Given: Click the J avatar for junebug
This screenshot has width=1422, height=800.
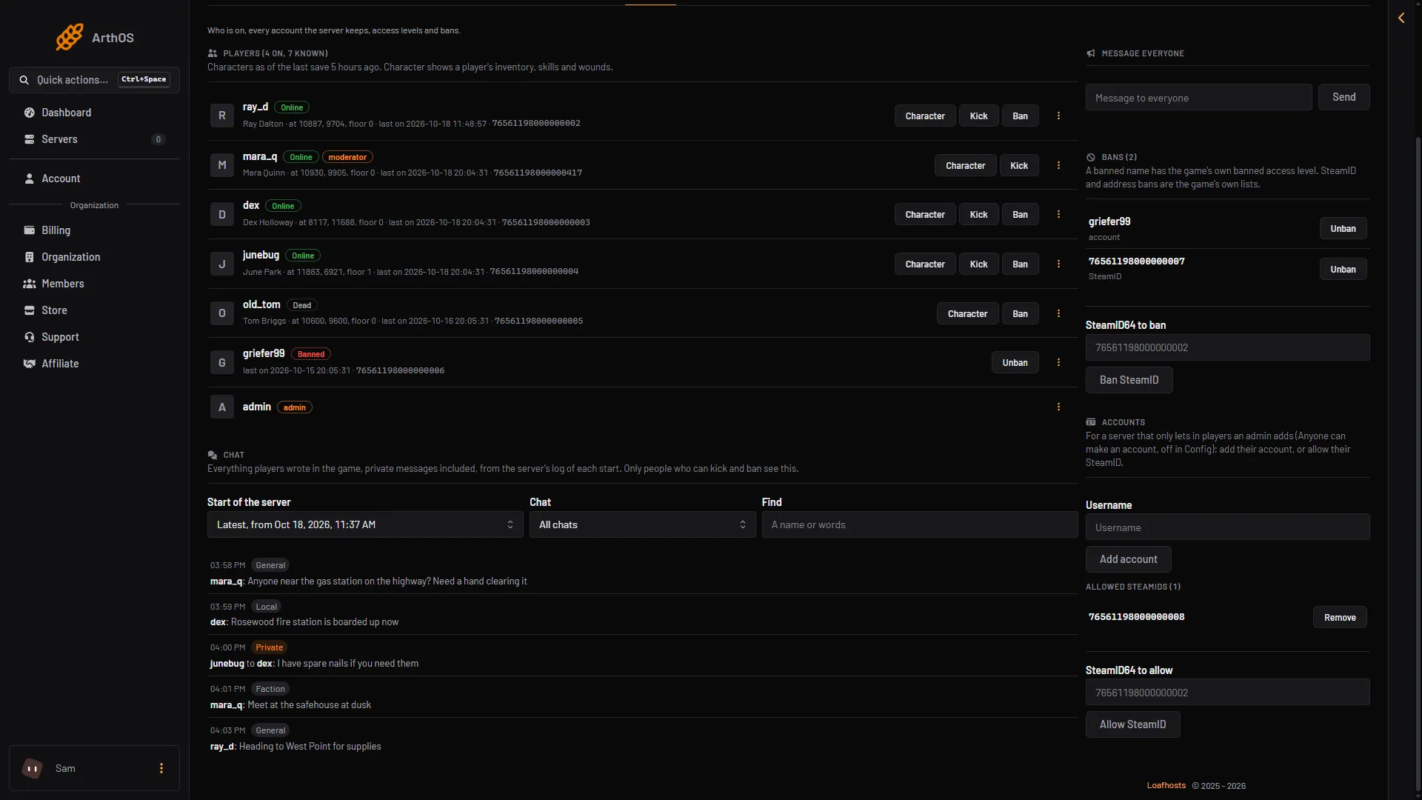Looking at the screenshot, I should (222, 264).
